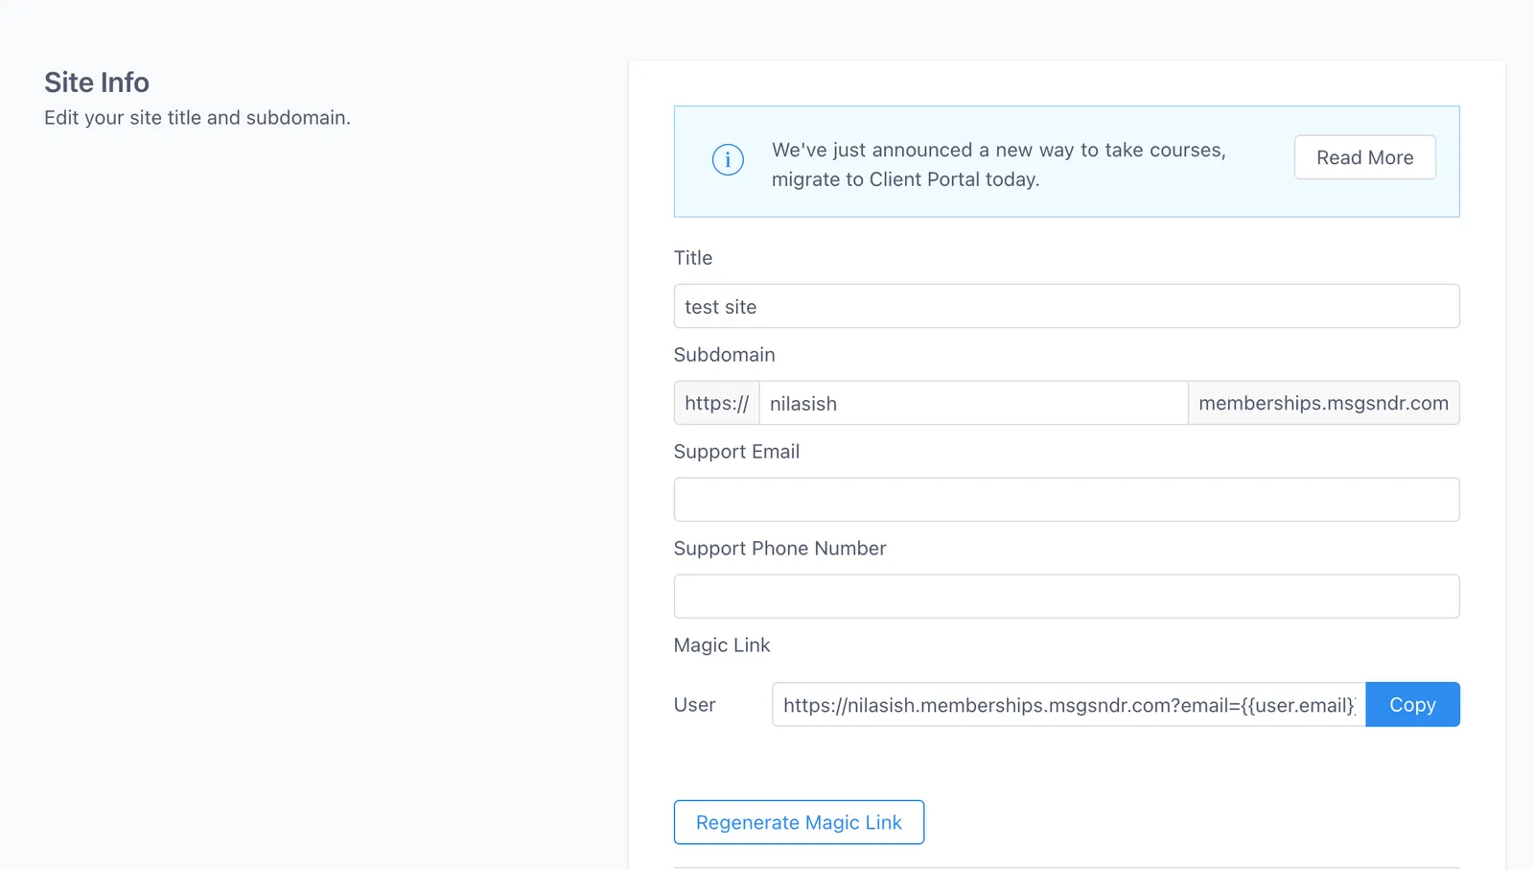Click the User label beside magic link
This screenshot has width=1534, height=870.
click(x=694, y=705)
